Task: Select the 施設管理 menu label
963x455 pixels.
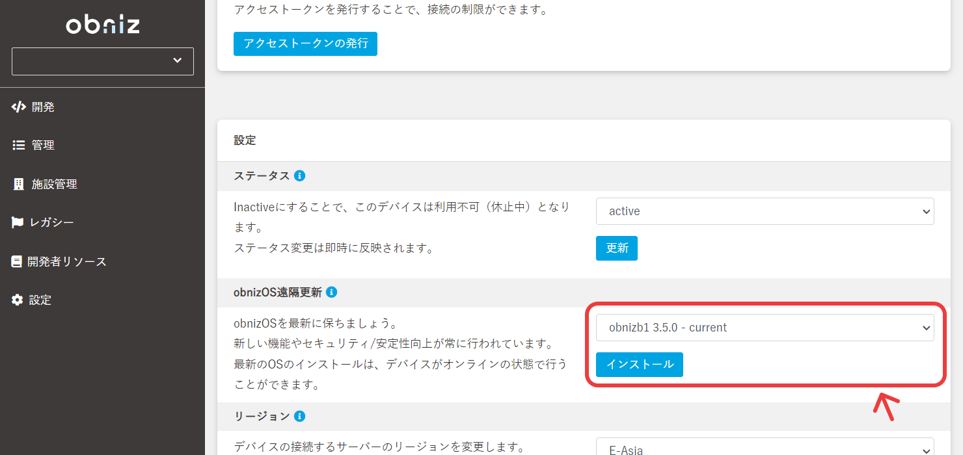Action: 55,184
